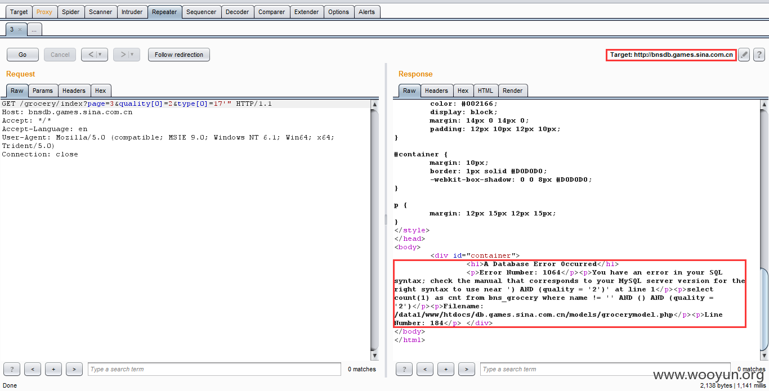Screen dimensions: 769x391
Task: Open the Options tab
Action: pyautogui.click(x=339, y=12)
